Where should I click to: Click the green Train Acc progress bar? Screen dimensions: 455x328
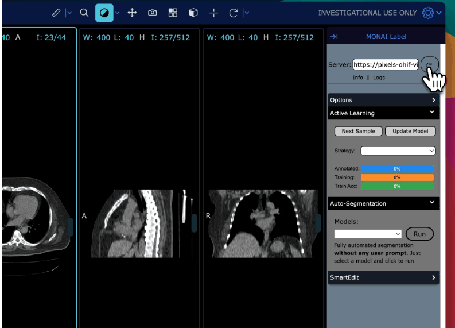(x=397, y=186)
